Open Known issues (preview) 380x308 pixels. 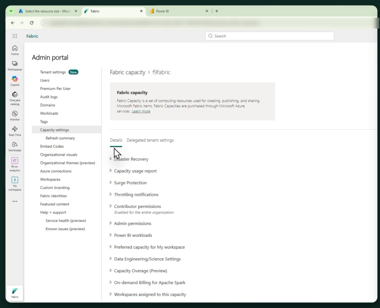pyautogui.click(x=65, y=229)
